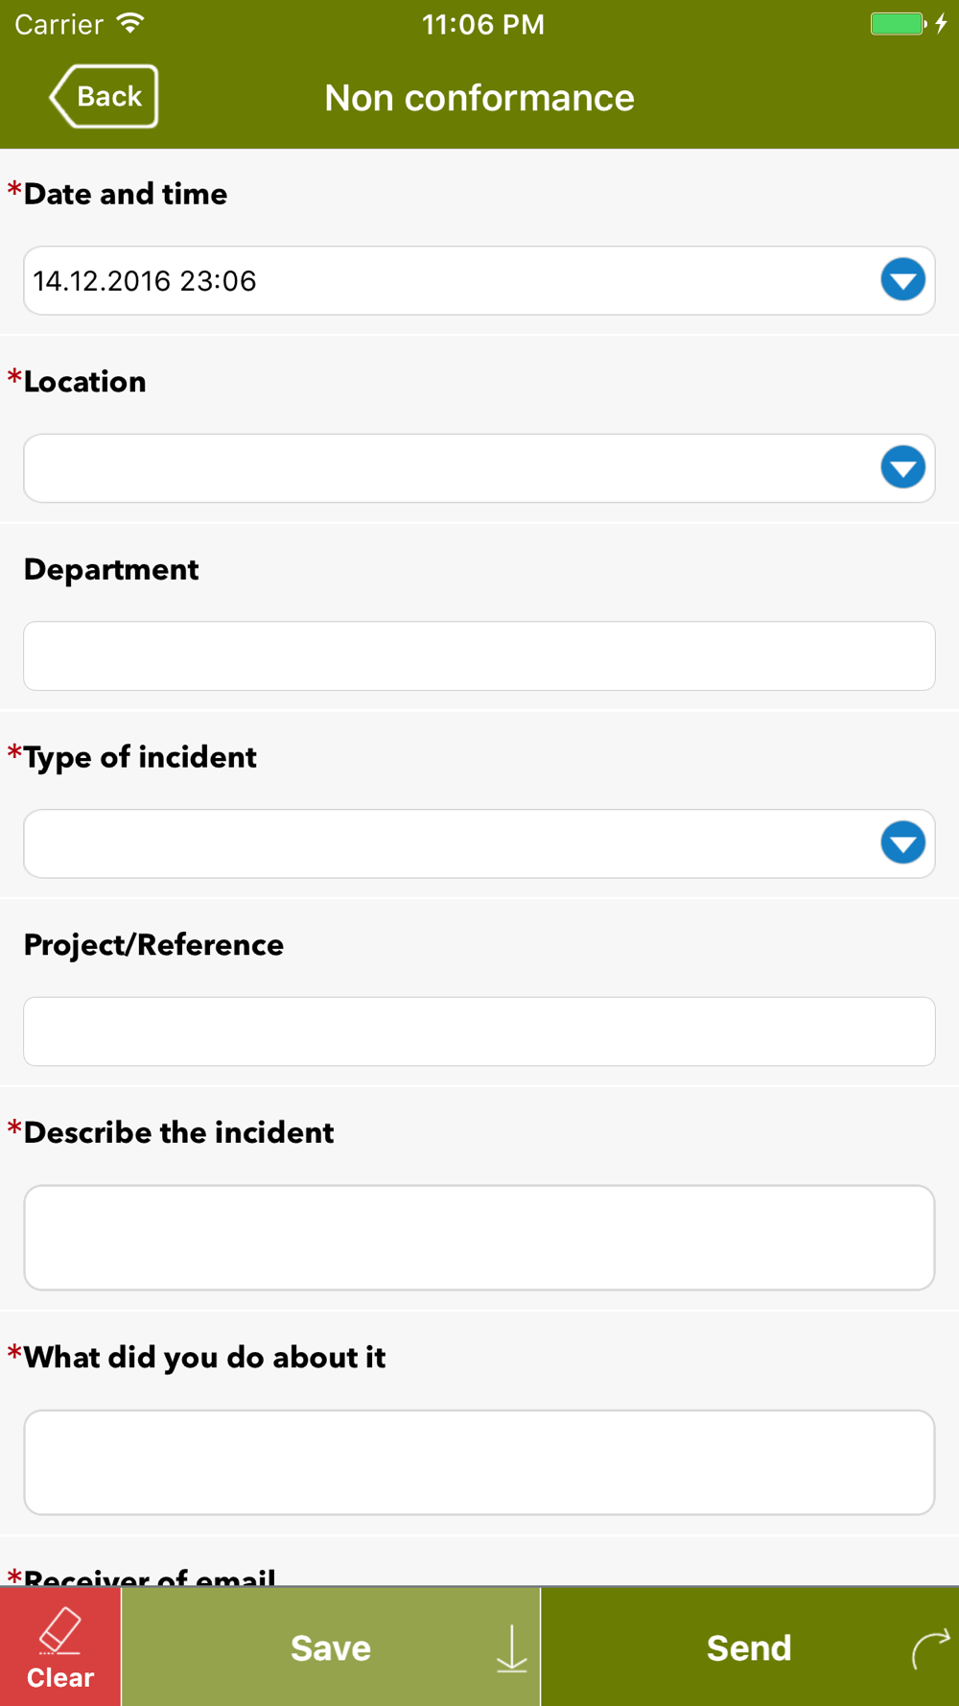Clear the form with the Clear button
This screenshot has width=959, height=1706.
pyautogui.click(x=60, y=1647)
